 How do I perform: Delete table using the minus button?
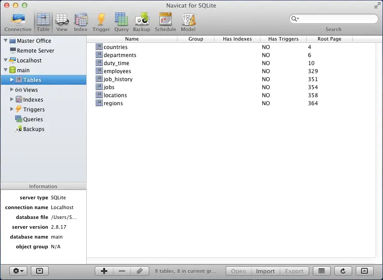pyautogui.click(x=122, y=271)
